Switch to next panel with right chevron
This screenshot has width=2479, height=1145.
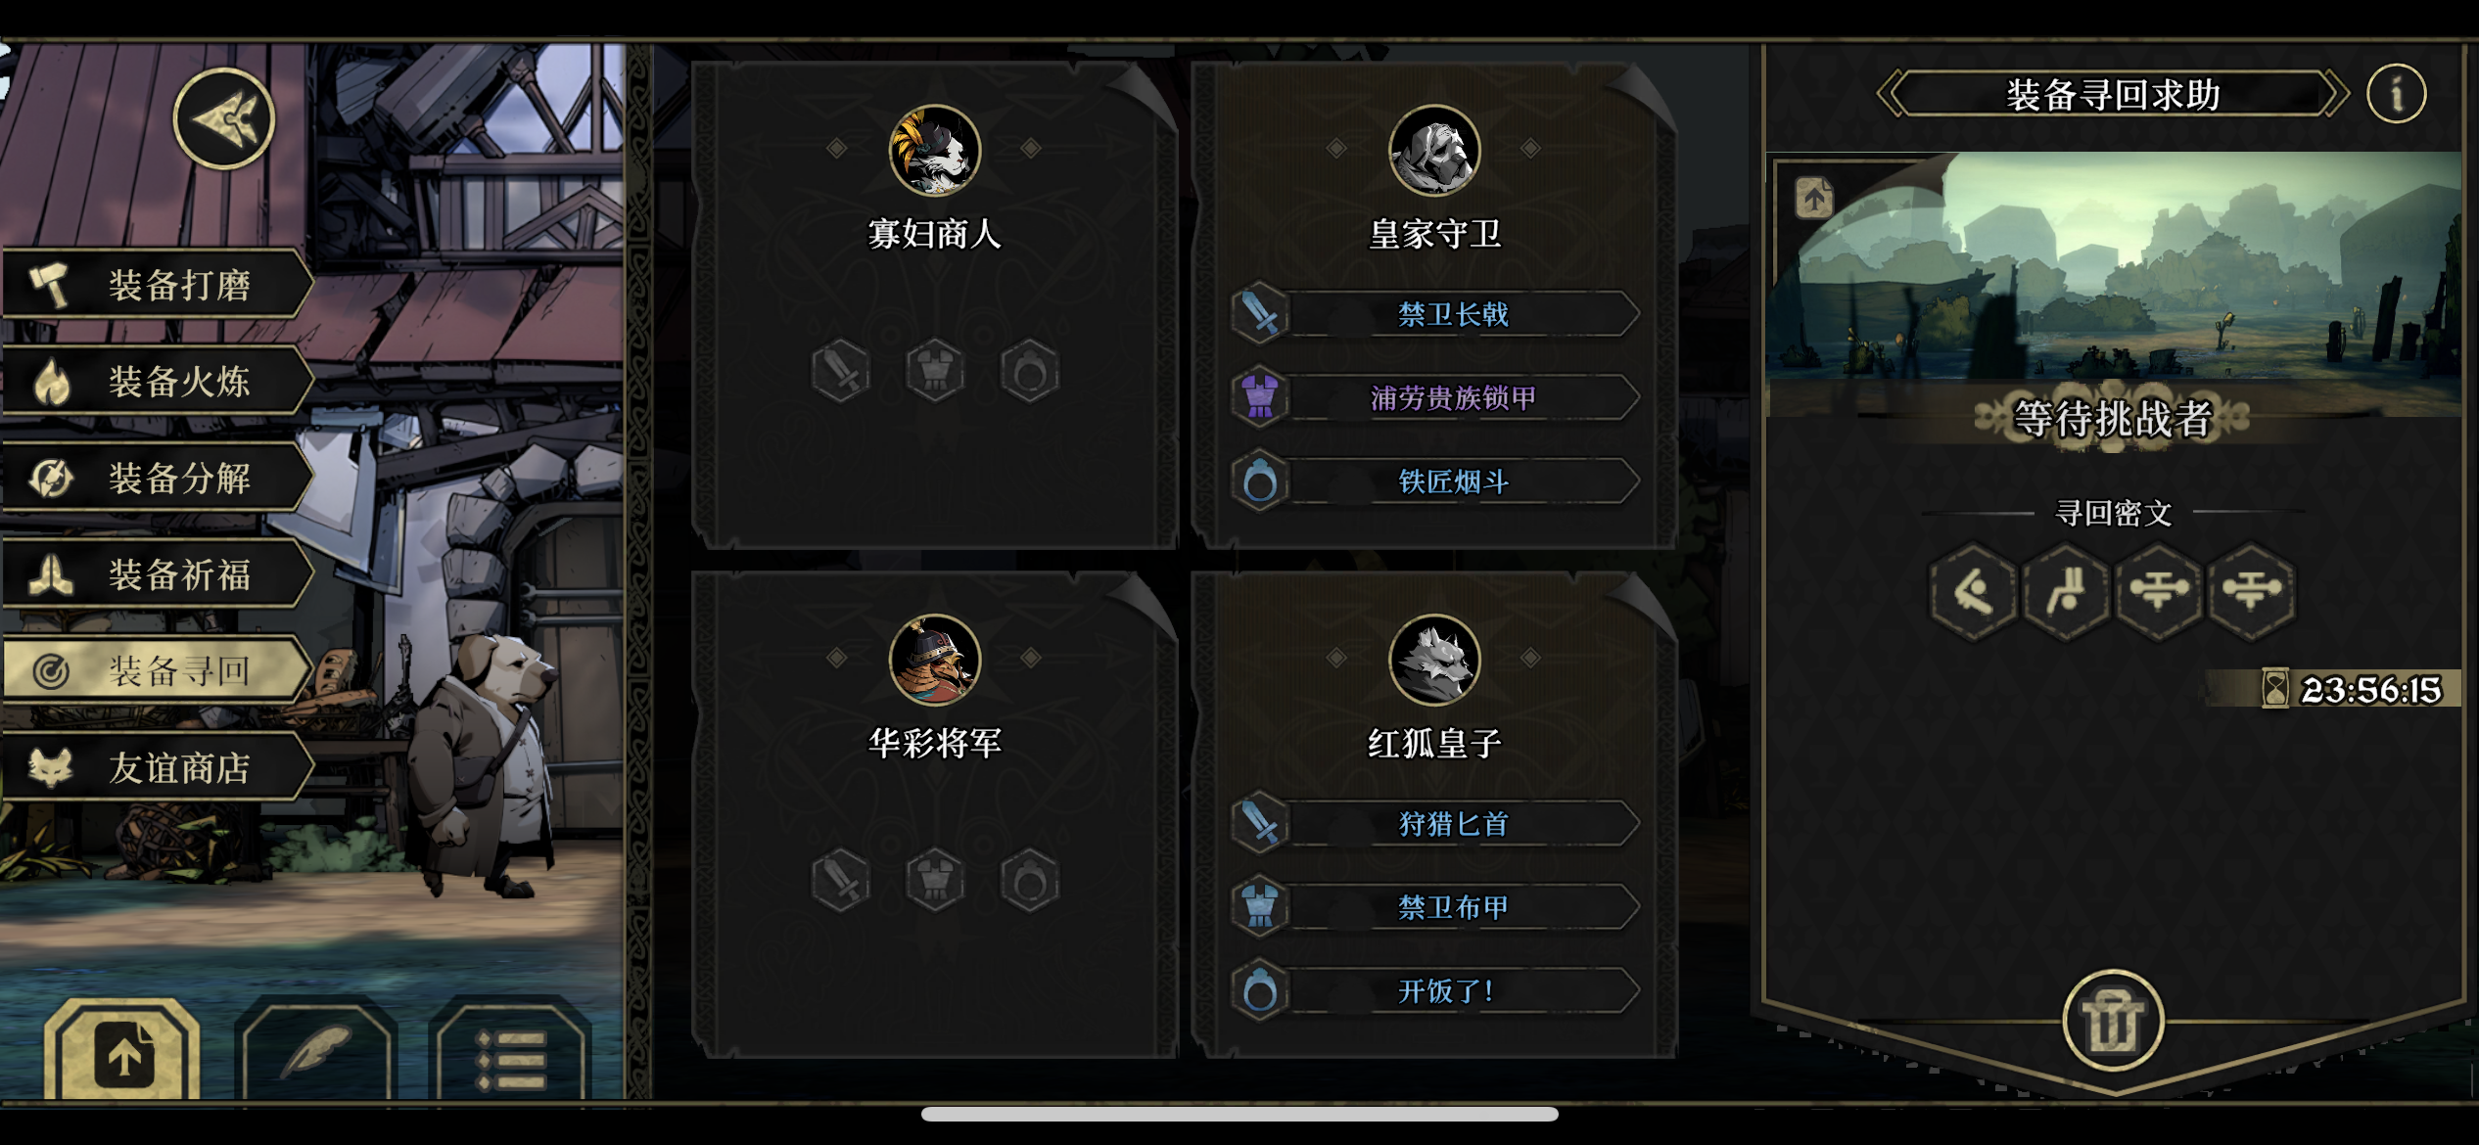pos(2338,95)
